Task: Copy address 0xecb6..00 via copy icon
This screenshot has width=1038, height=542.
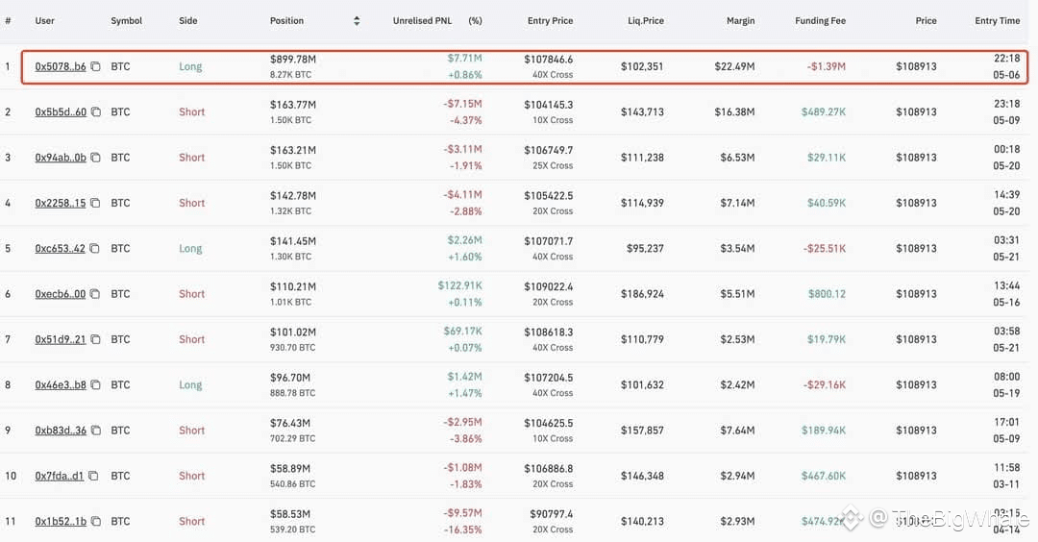Action: click(95, 294)
